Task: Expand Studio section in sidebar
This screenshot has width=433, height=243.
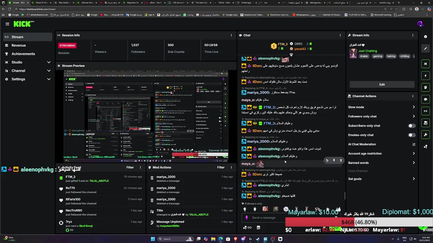Action: pos(28,62)
